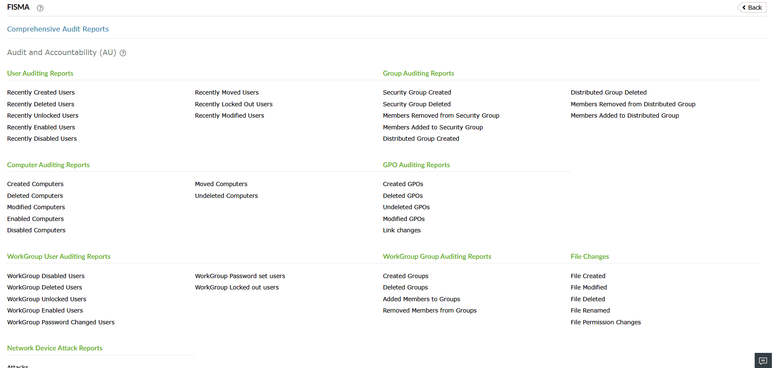This screenshot has width=774, height=368.
Task: Open the Members Added to Distributed Group report
Action: coord(625,115)
